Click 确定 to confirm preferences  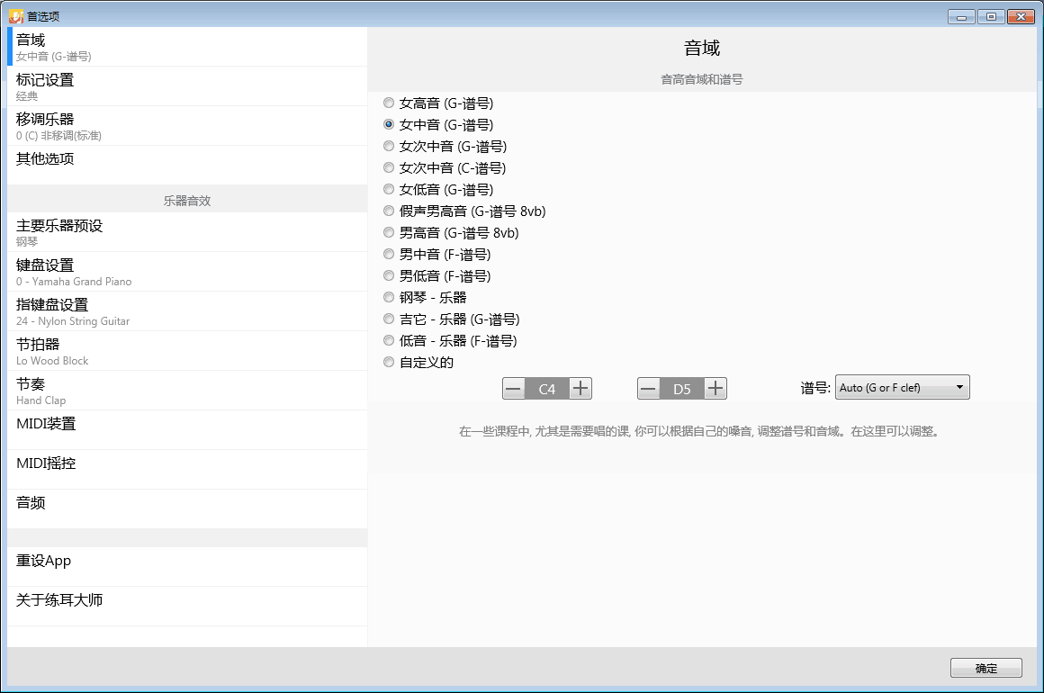point(985,669)
